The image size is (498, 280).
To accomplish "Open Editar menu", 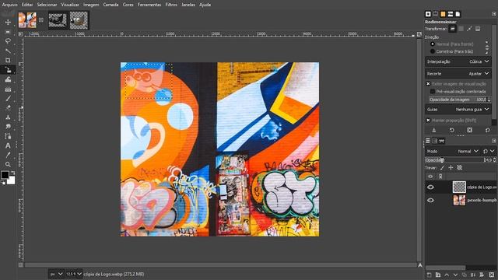I will coord(27,5).
